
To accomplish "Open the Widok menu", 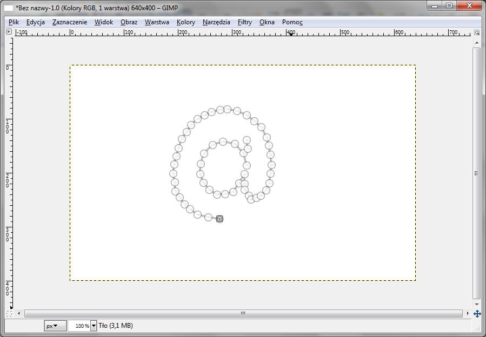I will tap(104, 22).
